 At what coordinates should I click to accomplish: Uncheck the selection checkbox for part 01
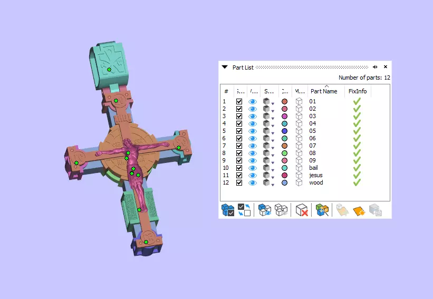coord(239,102)
